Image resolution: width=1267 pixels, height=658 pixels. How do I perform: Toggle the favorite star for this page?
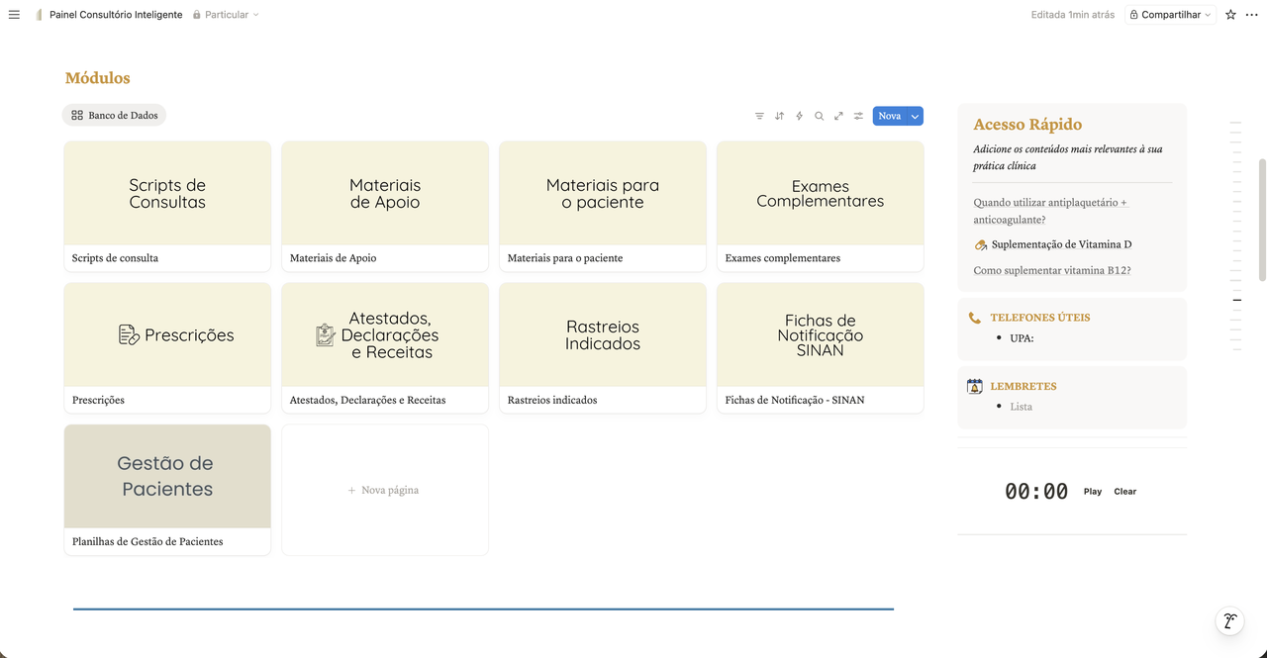point(1229,14)
